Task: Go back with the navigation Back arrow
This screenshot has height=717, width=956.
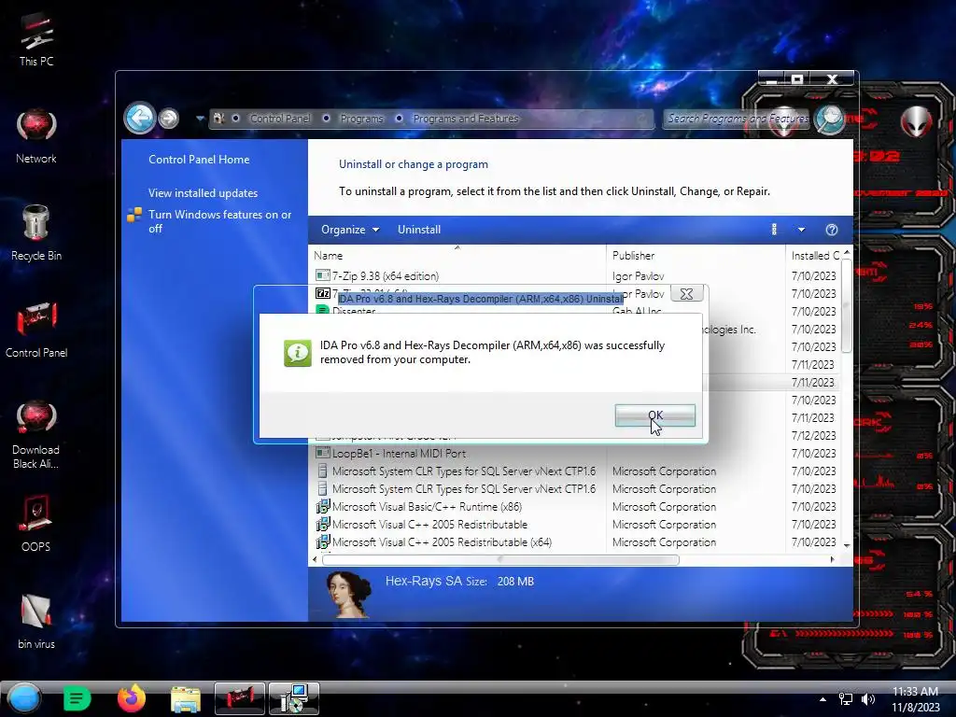Action: coord(140,118)
